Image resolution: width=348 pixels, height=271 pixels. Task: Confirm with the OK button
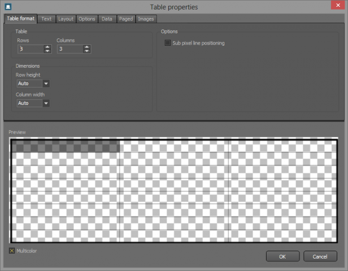coord(282,256)
